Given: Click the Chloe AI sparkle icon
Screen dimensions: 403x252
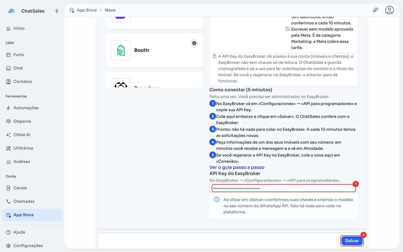Looking at the screenshot, I should coord(8,135).
